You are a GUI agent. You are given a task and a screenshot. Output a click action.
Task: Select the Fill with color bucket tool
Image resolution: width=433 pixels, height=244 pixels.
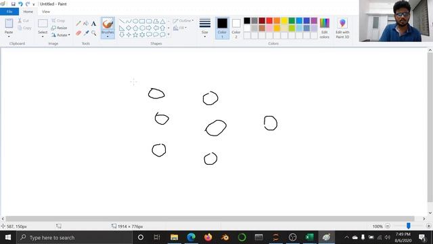point(86,24)
